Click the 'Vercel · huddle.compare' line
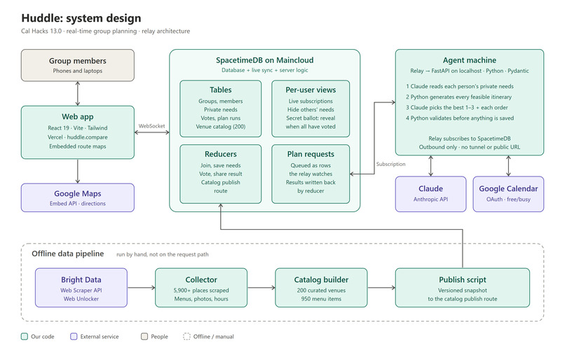Image resolution: width=565 pixels, height=353 pixels. click(x=78, y=137)
